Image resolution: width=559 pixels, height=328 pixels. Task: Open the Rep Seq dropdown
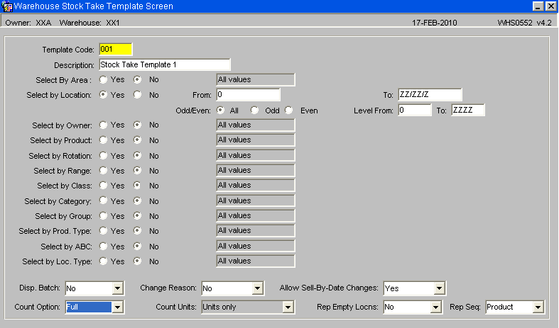538,307
